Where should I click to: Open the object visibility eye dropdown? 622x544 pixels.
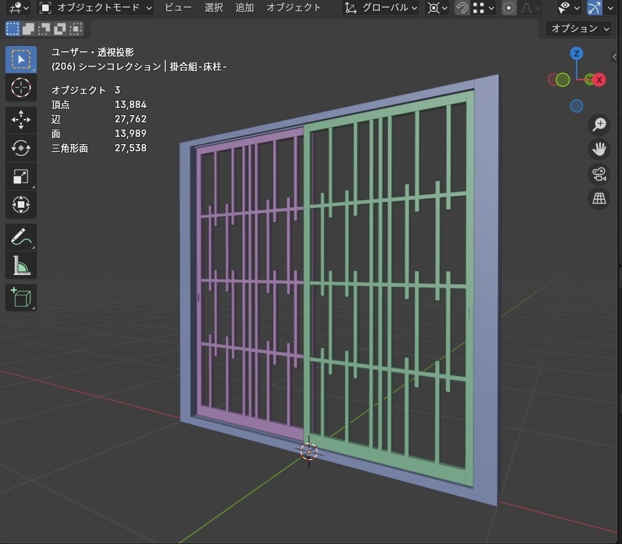pos(569,7)
